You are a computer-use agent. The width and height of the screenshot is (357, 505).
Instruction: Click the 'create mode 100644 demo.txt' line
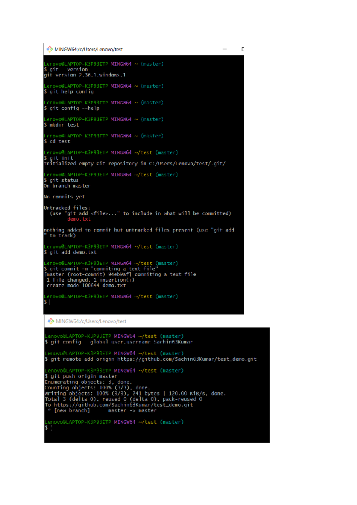(86, 285)
